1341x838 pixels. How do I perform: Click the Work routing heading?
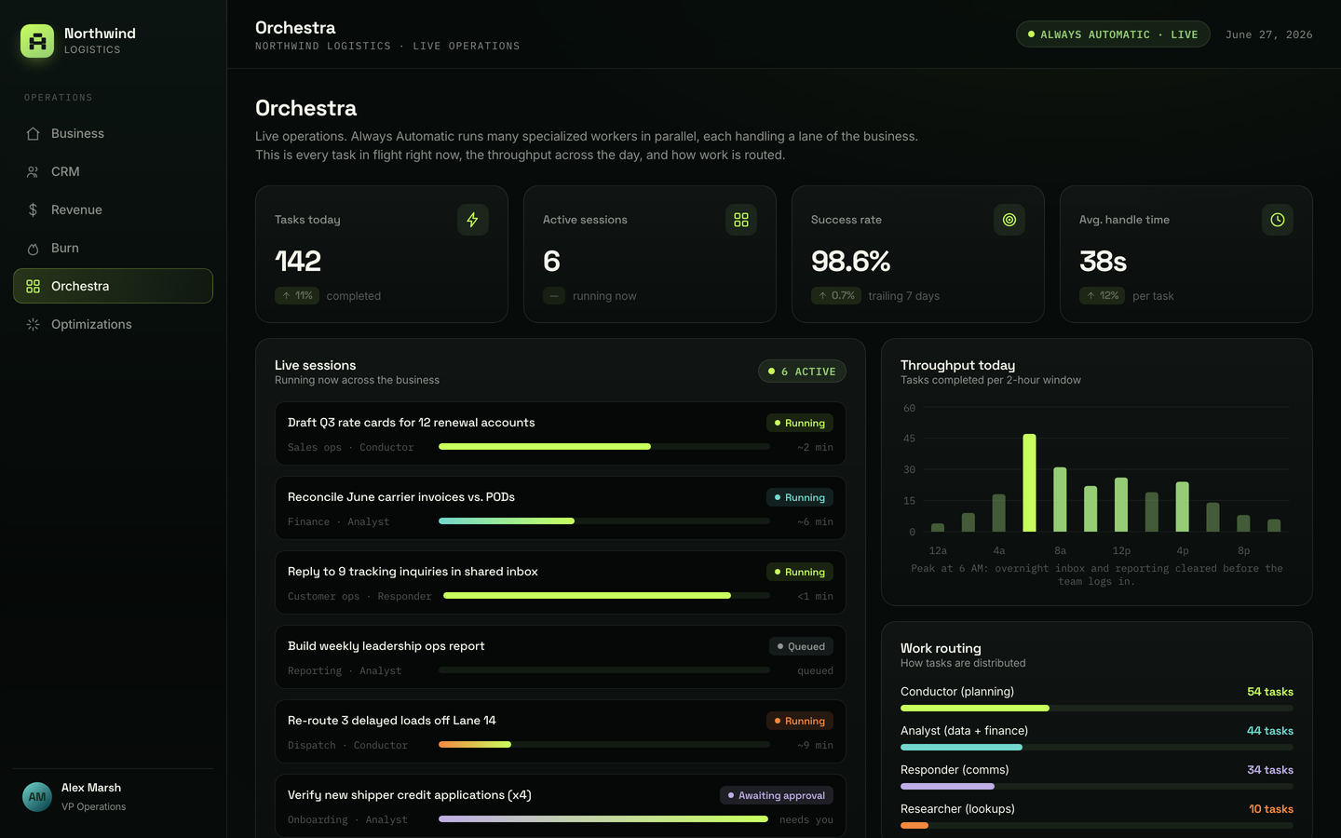pyautogui.click(x=941, y=648)
